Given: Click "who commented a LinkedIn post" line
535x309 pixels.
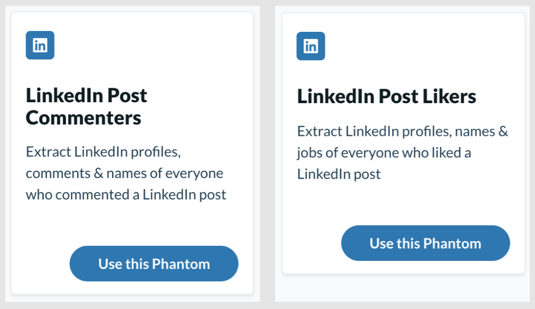Looking at the screenshot, I should [x=126, y=195].
